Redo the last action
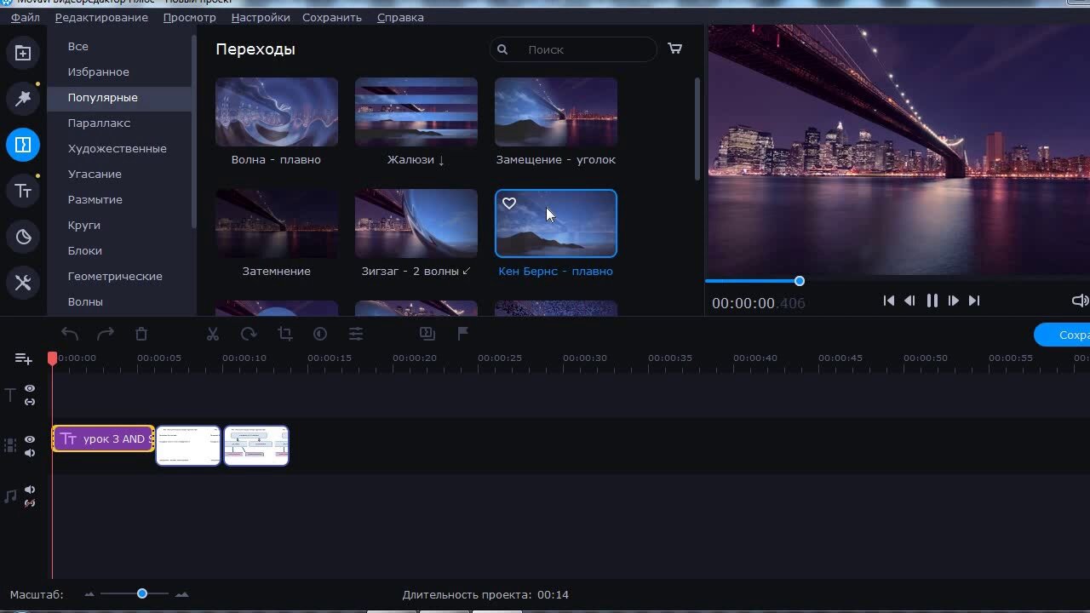 click(x=106, y=334)
